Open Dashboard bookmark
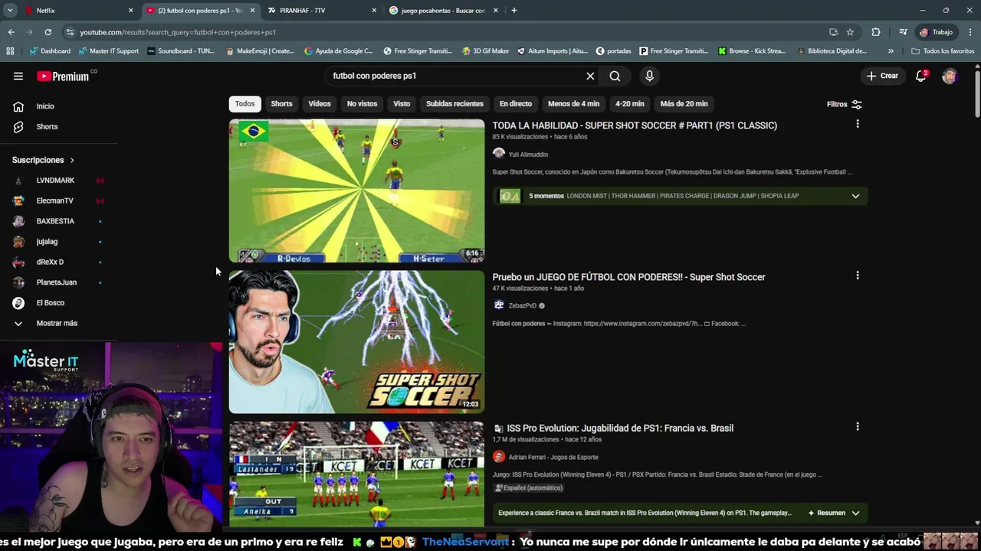981x551 pixels. tap(50, 51)
